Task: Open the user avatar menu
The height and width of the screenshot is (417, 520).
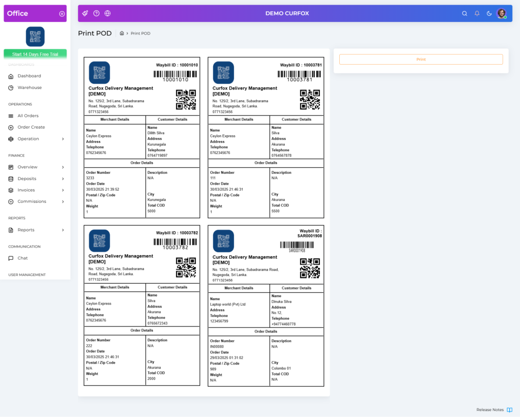Action: coord(501,13)
